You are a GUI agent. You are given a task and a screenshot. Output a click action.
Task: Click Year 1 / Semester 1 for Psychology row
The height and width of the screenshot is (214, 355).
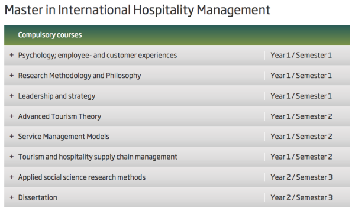point(301,55)
